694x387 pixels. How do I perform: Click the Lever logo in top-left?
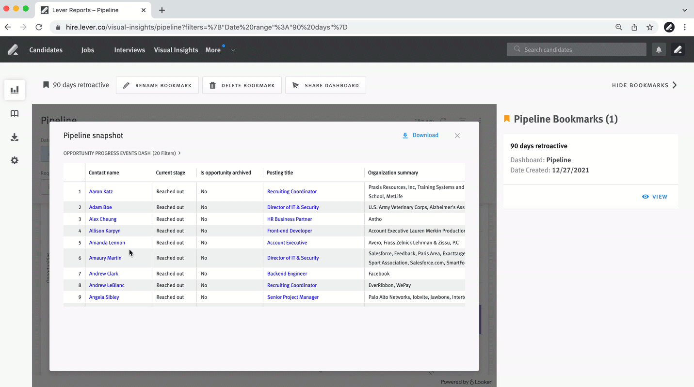13,49
